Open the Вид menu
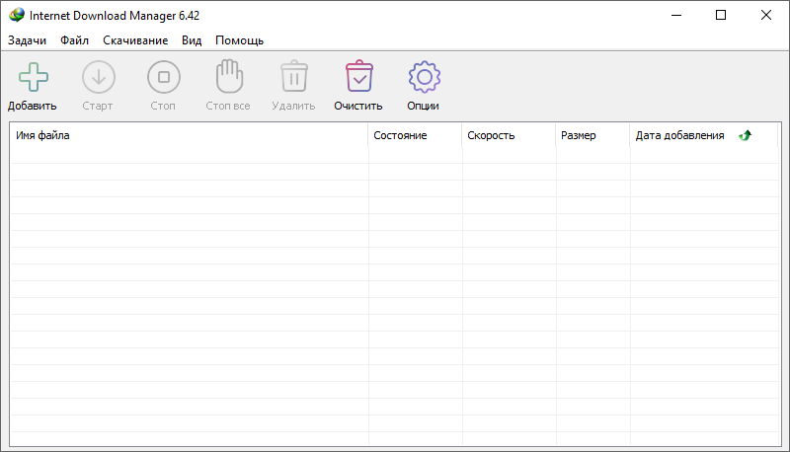 192,40
